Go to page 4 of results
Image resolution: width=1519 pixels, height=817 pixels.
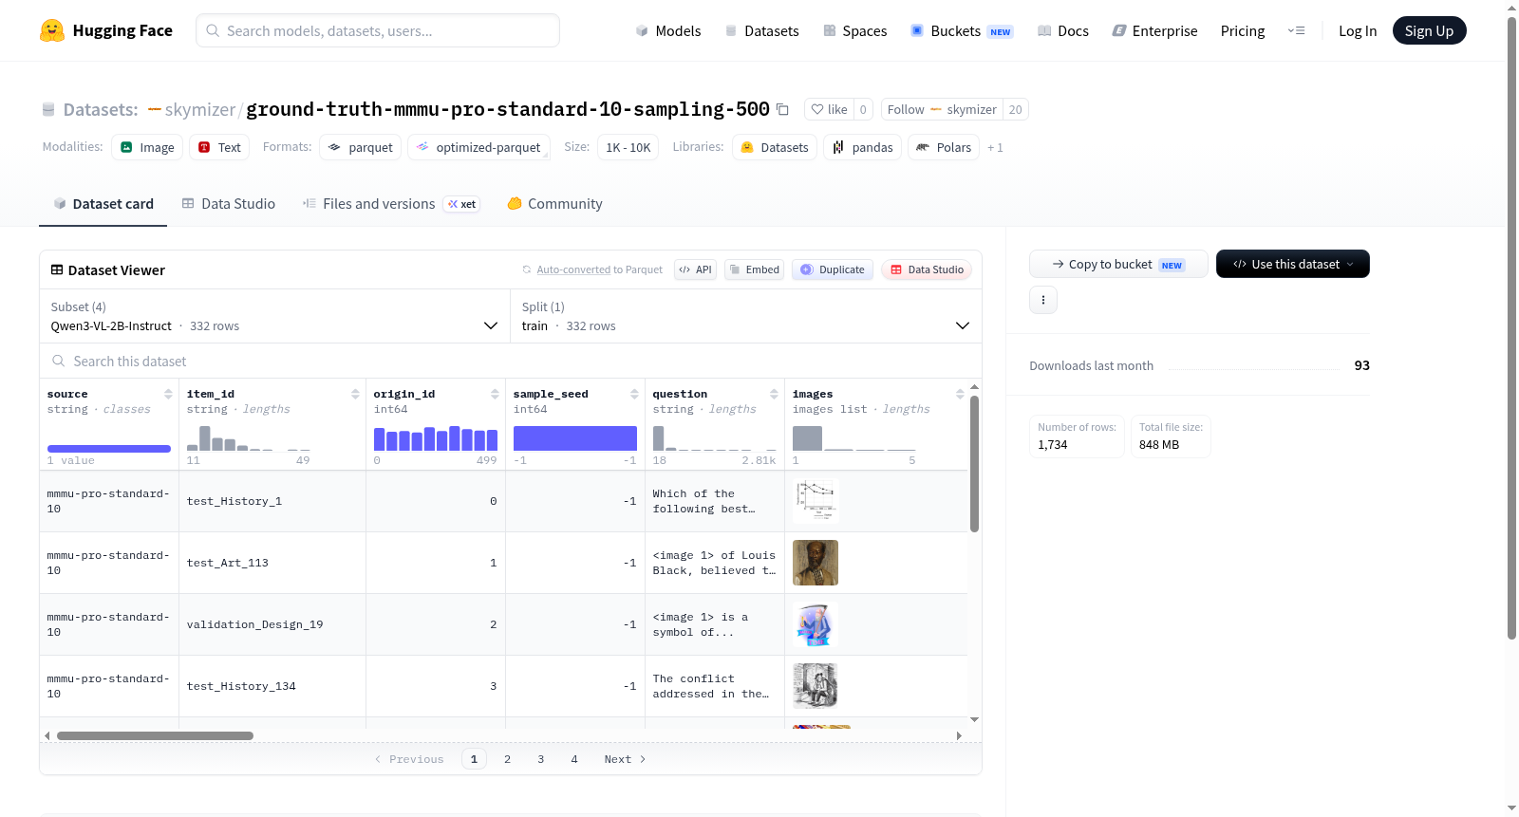point(574,759)
